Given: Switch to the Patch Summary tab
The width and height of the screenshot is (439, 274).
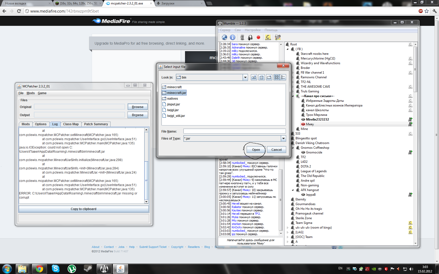Looking at the screenshot, I should [96, 124].
